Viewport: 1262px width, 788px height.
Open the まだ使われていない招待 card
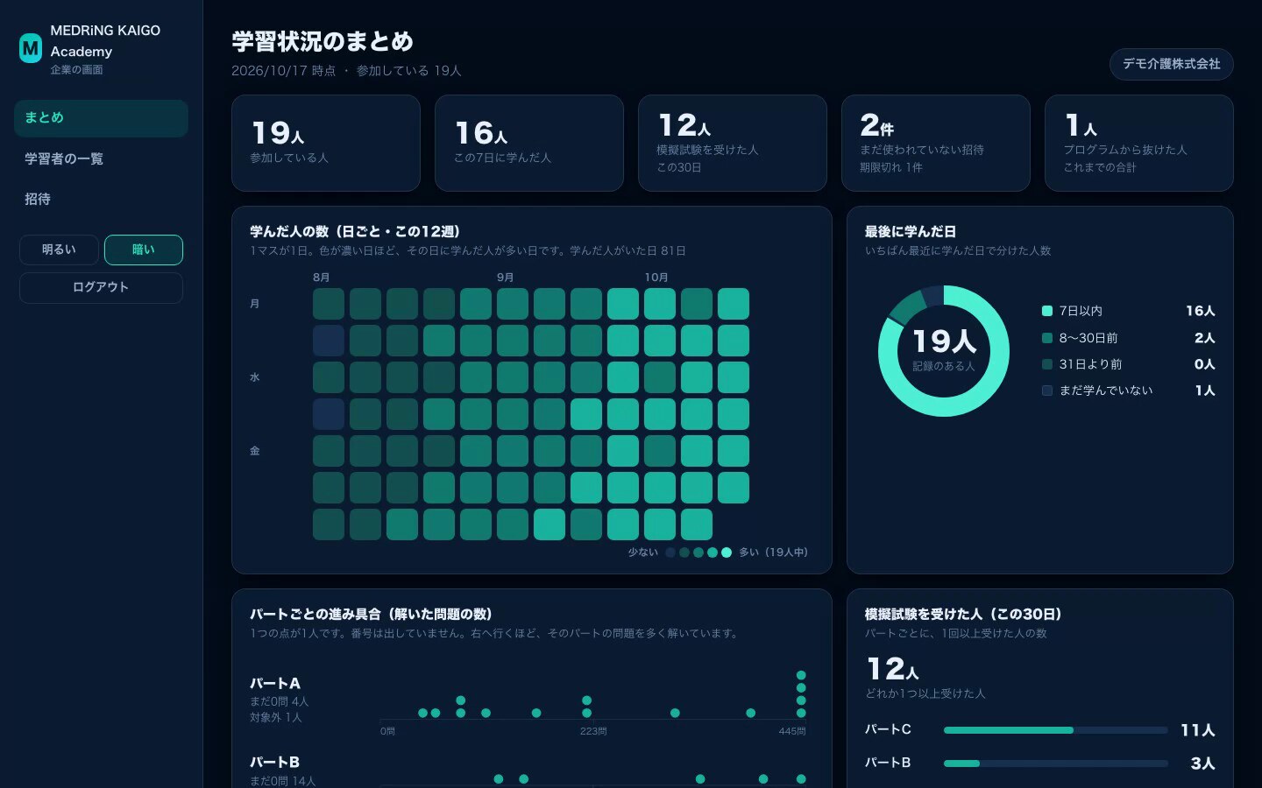(936, 143)
